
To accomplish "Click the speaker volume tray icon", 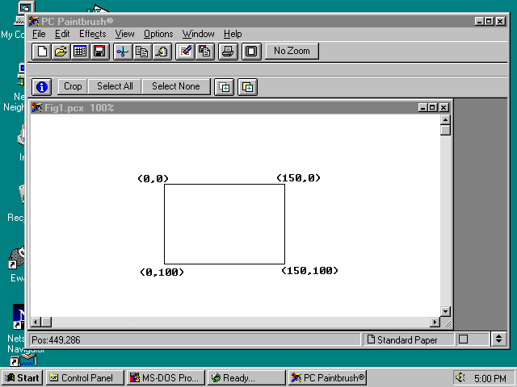I will (x=460, y=377).
